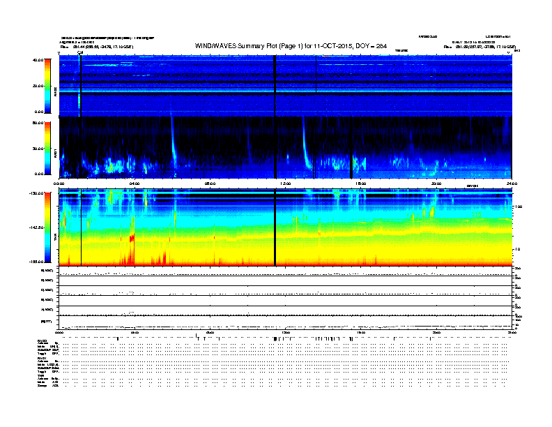Click the 16:00 label under RAD1 spectrogram

coord(361,183)
